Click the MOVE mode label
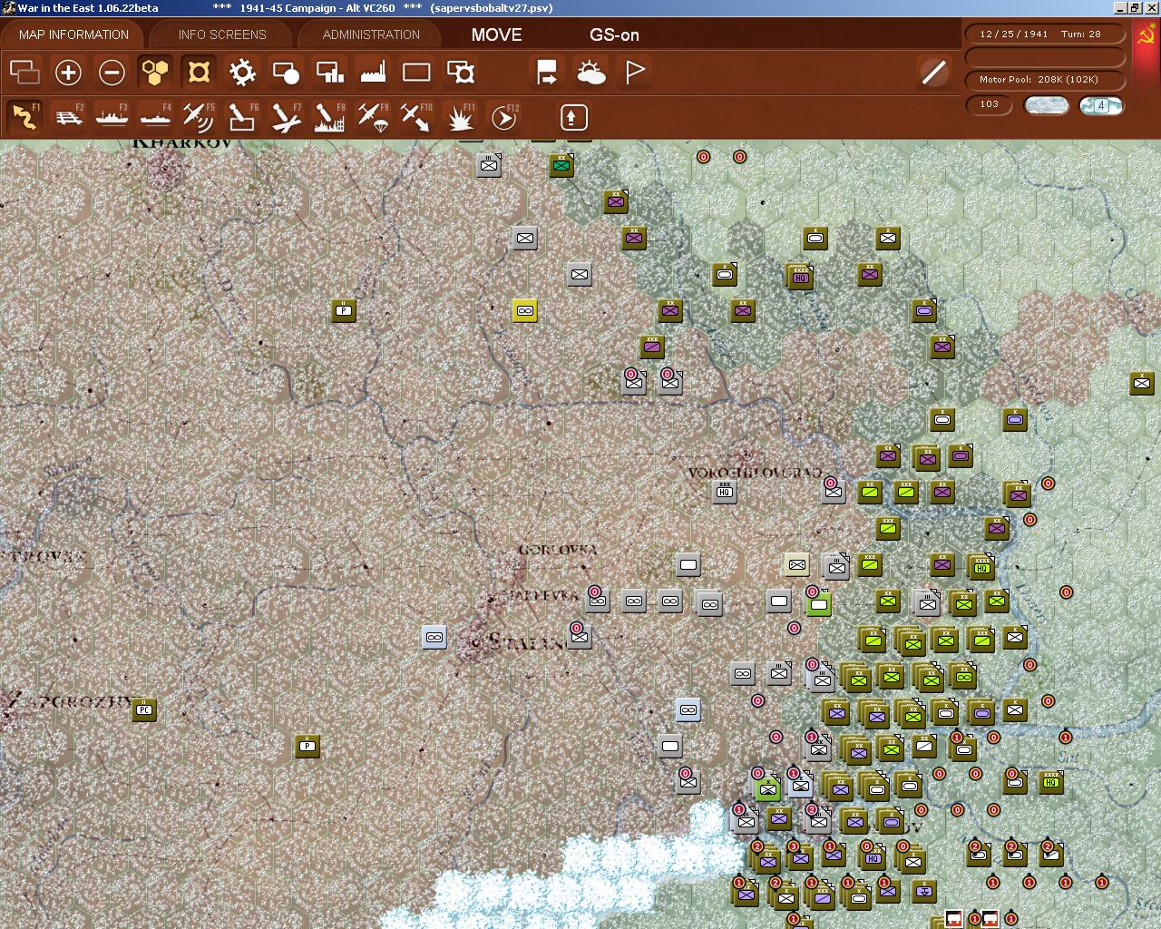The image size is (1161, 929). pos(496,34)
